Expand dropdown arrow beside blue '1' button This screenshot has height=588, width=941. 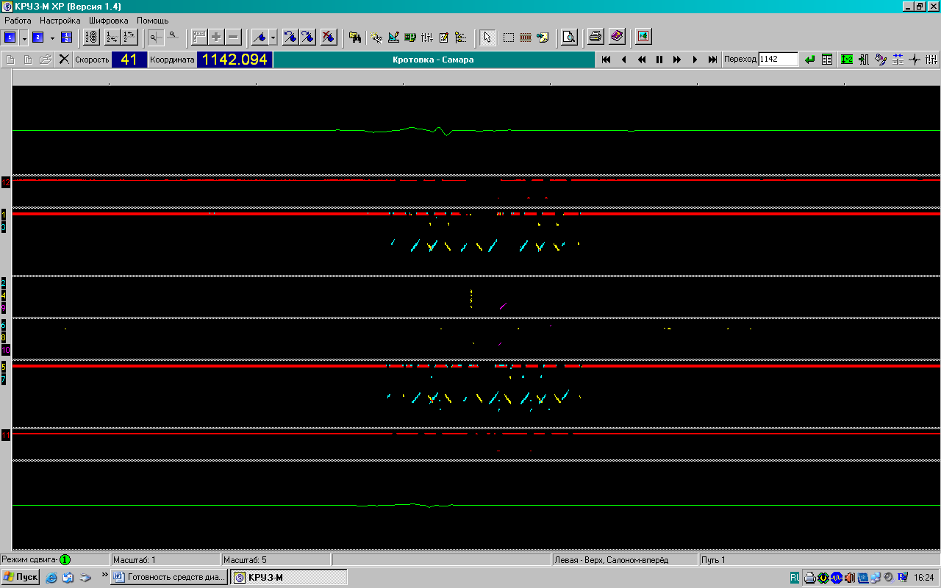pyautogui.click(x=24, y=37)
